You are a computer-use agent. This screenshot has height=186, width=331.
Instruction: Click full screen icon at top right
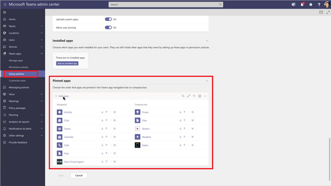tap(328, 12)
